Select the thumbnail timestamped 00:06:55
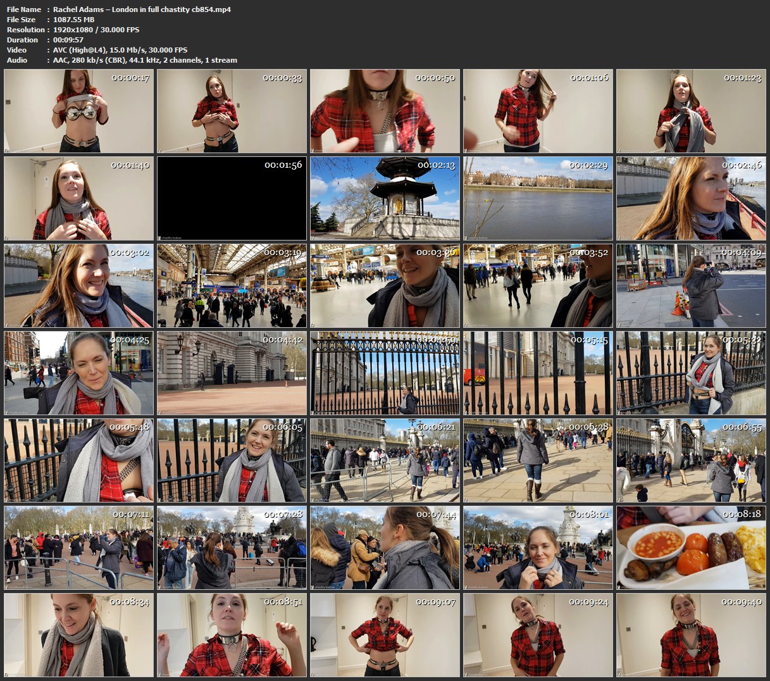The height and width of the screenshot is (681, 770). (x=692, y=461)
